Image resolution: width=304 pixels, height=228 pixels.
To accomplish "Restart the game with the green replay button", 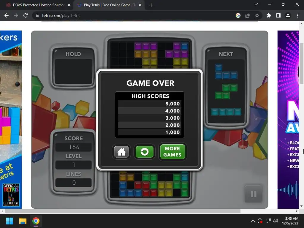I will coord(145,152).
